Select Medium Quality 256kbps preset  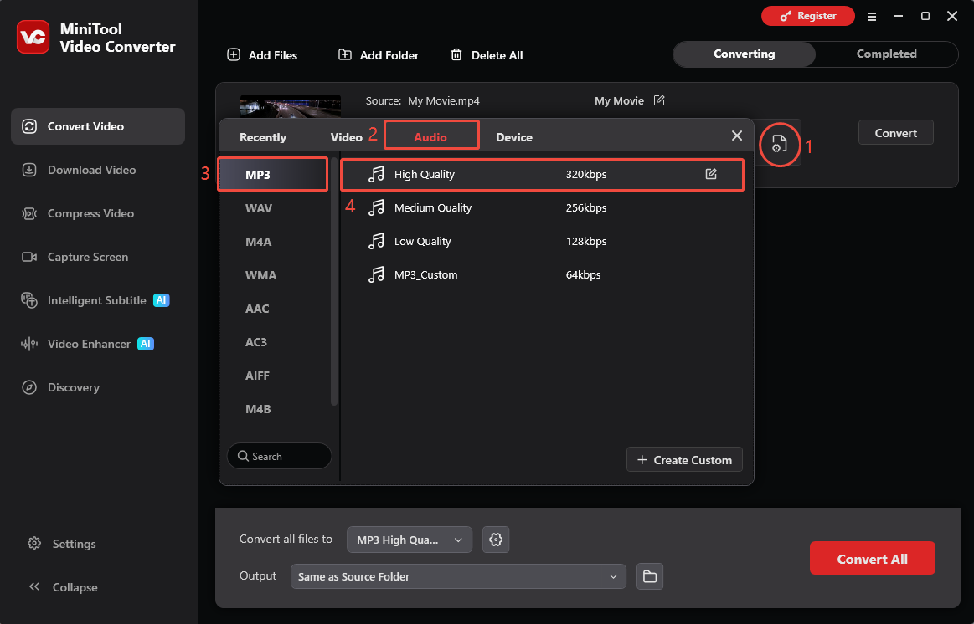[543, 207]
